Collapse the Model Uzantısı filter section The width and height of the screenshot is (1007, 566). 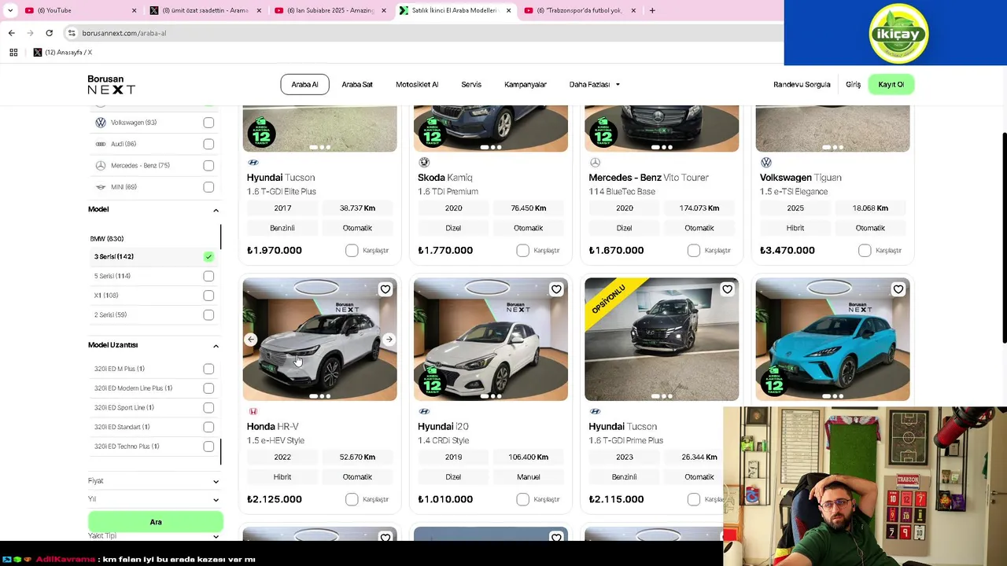pos(216,346)
